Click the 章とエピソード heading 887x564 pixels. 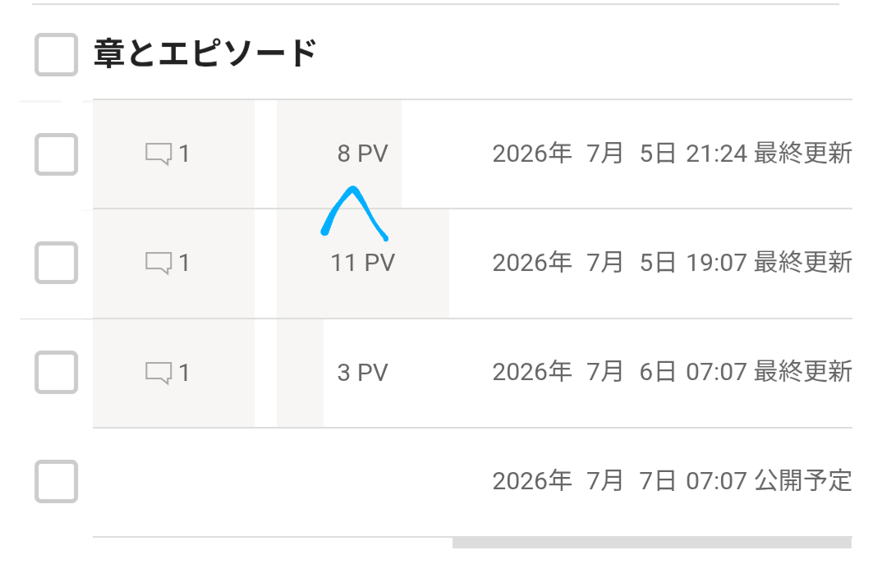coord(205,53)
